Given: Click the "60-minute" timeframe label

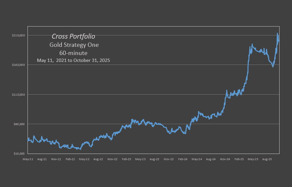Looking at the screenshot, I should point(73,53).
